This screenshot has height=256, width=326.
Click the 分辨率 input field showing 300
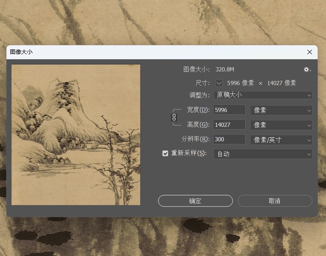(229, 139)
